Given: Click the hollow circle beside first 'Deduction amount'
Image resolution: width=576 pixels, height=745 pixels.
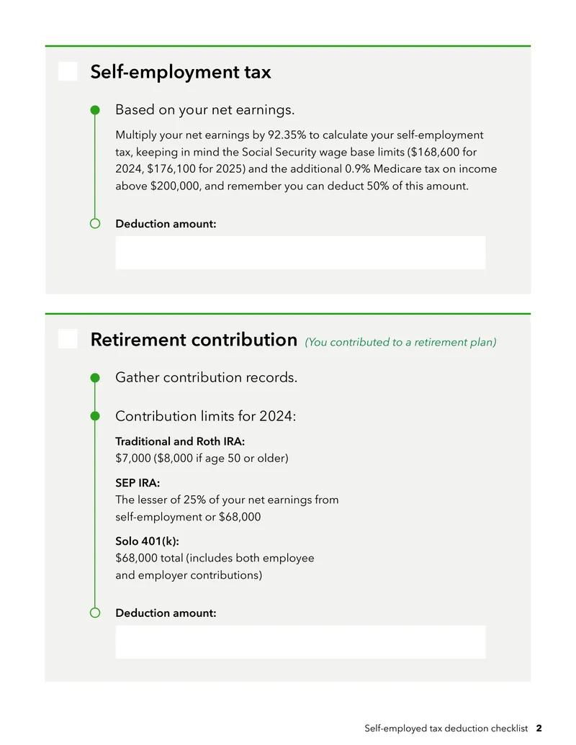Looking at the screenshot, I should [x=95, y=223].
